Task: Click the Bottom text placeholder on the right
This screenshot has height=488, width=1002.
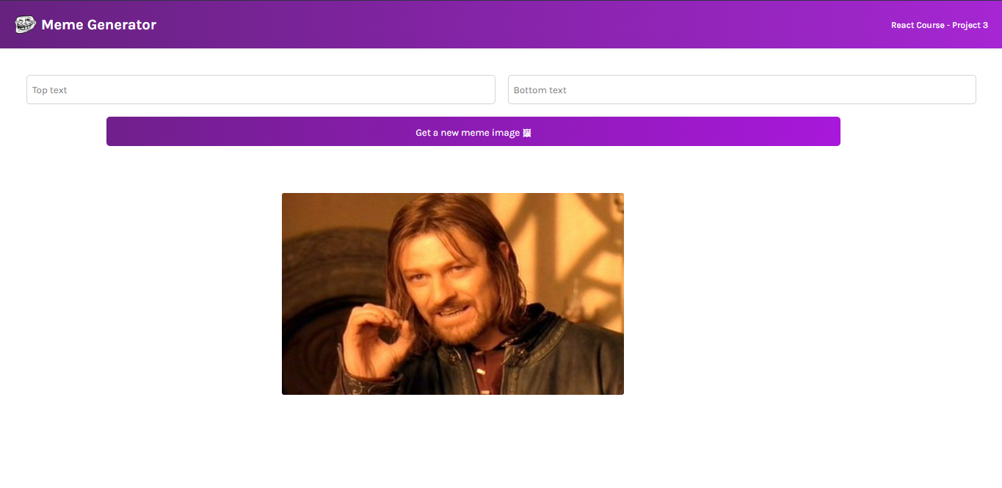Action: (540, 90)
